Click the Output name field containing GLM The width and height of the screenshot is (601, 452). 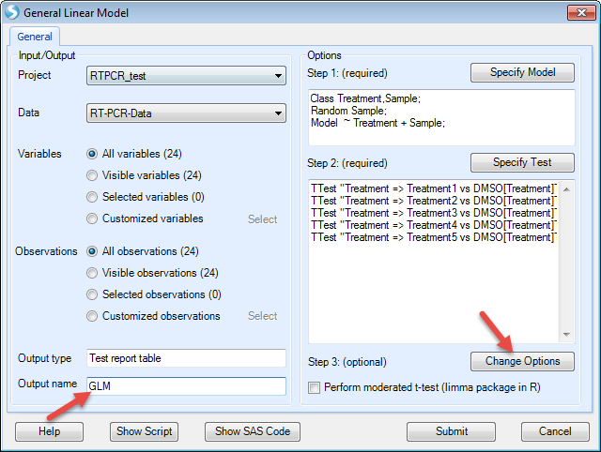(186, 385)
